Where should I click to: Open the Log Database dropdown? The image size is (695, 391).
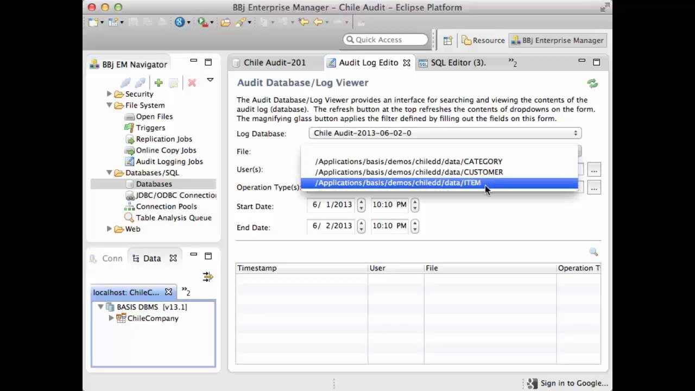pos(445,133)
